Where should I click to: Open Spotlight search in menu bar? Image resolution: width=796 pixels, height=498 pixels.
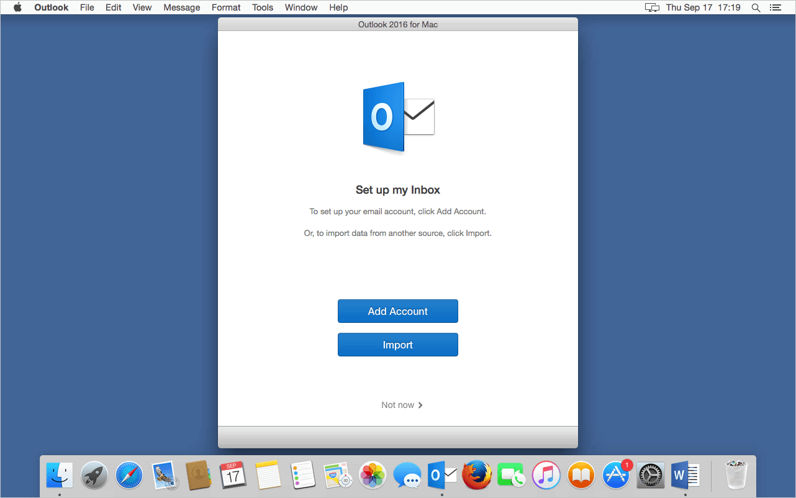[756, 7]
